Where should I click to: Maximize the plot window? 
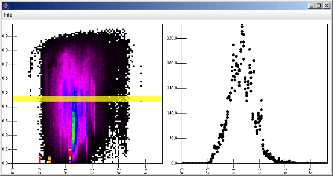click(319, 6)
